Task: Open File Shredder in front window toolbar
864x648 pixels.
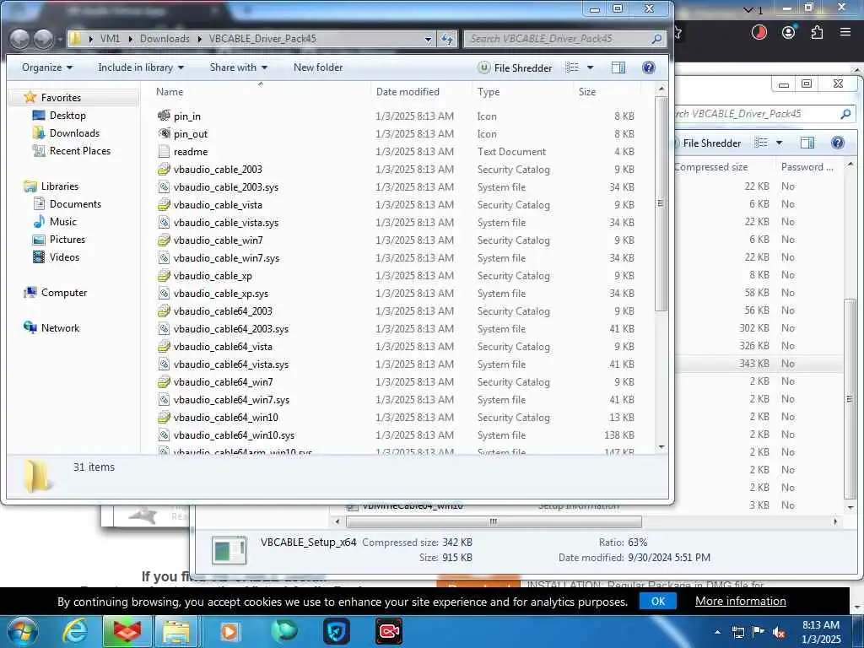Action: (515, 67)
